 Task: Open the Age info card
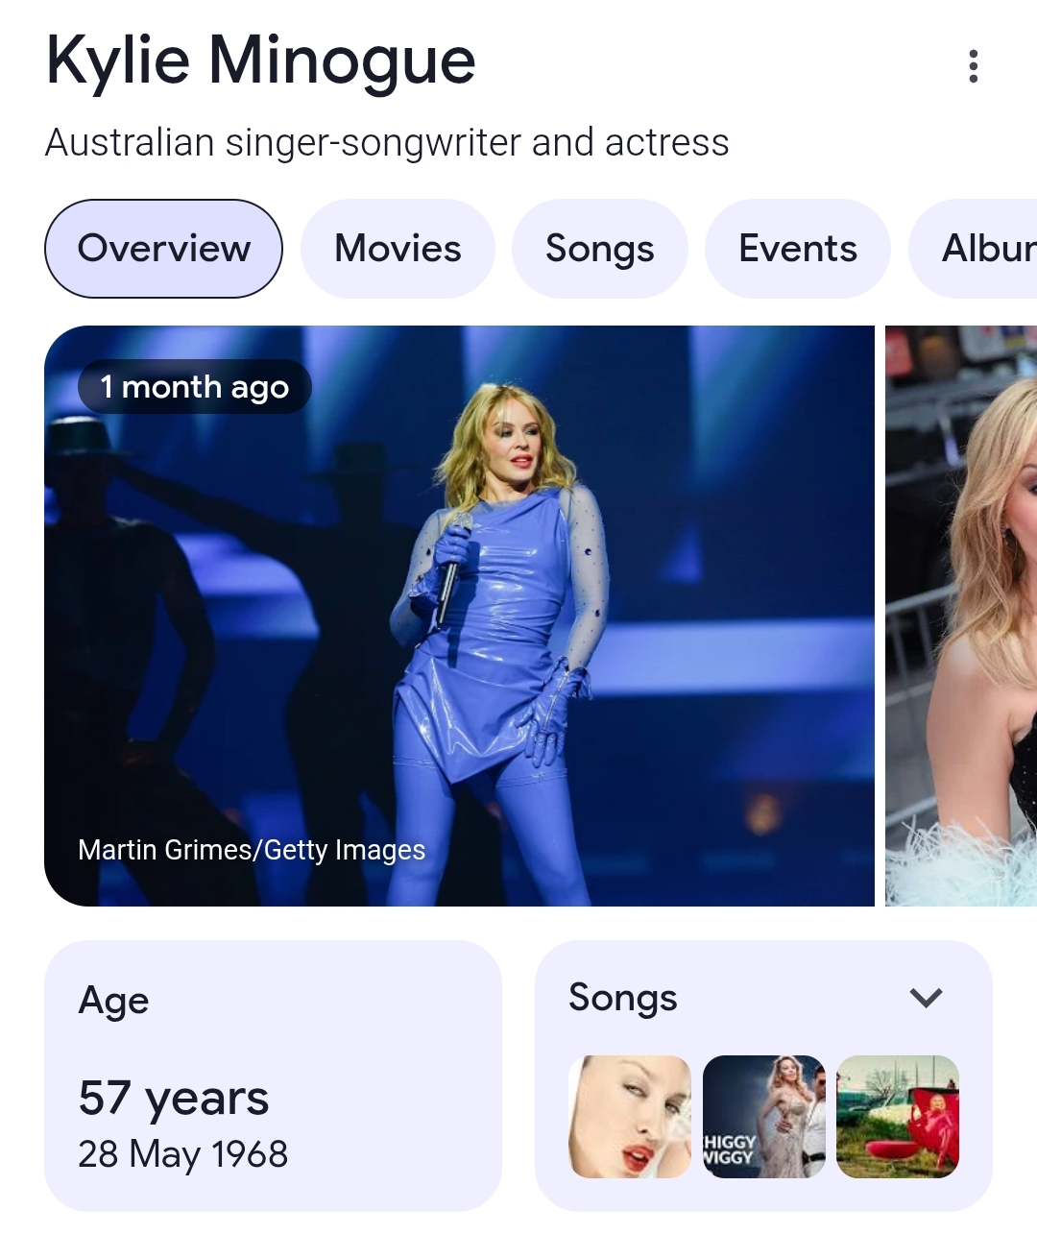tap(273, 1076)
